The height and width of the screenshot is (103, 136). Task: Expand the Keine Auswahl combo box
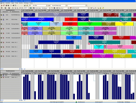[x=88, y=8]
